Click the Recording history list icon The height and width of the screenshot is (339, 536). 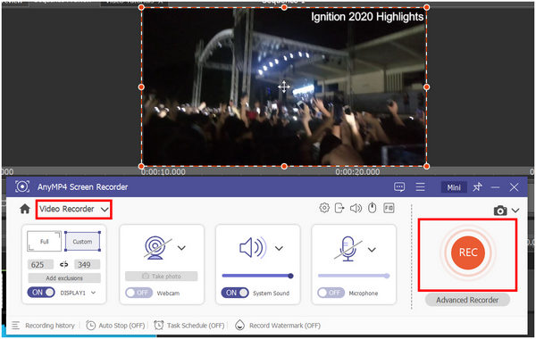[x=16, y=326]
